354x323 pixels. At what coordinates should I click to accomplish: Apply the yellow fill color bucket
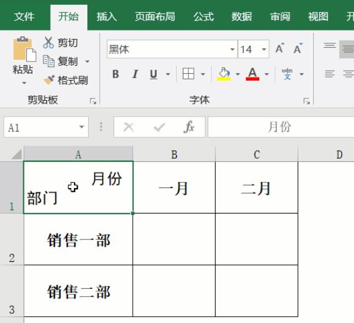pos(224,74)
